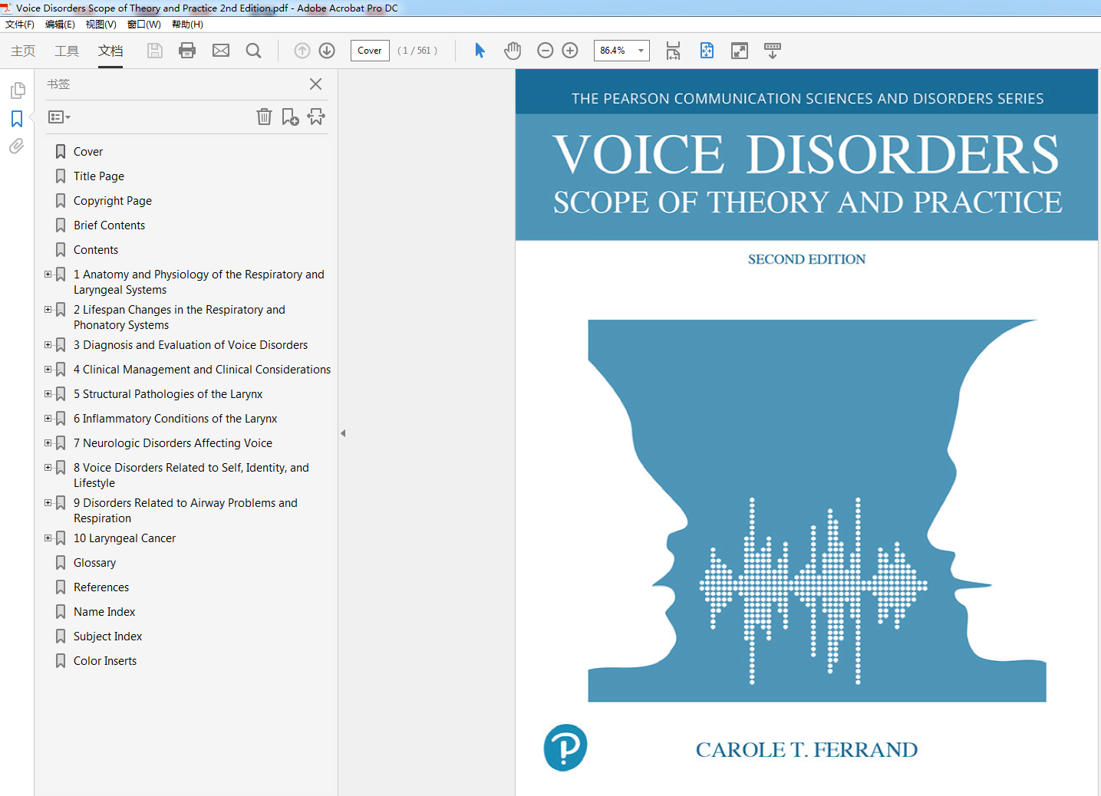Open the Page Thumbnails sidebar icon
Viewport: 1101px width, 796px height.
pyautogui.click(x=17, y=90)
